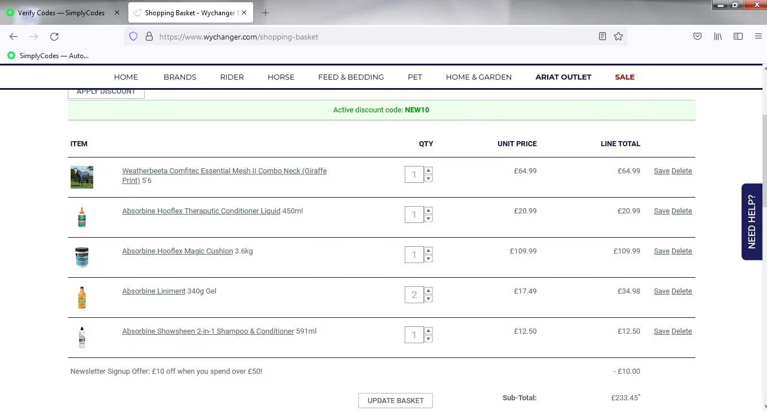Save Absorbine Hooflex Theraputic Conditioner for later
This screenshot has height=411, width=767.
click(x=661, y=211)
